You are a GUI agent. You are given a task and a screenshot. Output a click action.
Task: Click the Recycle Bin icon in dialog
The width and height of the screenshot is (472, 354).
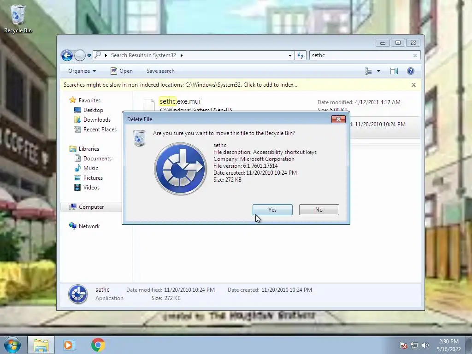(139, 138)
